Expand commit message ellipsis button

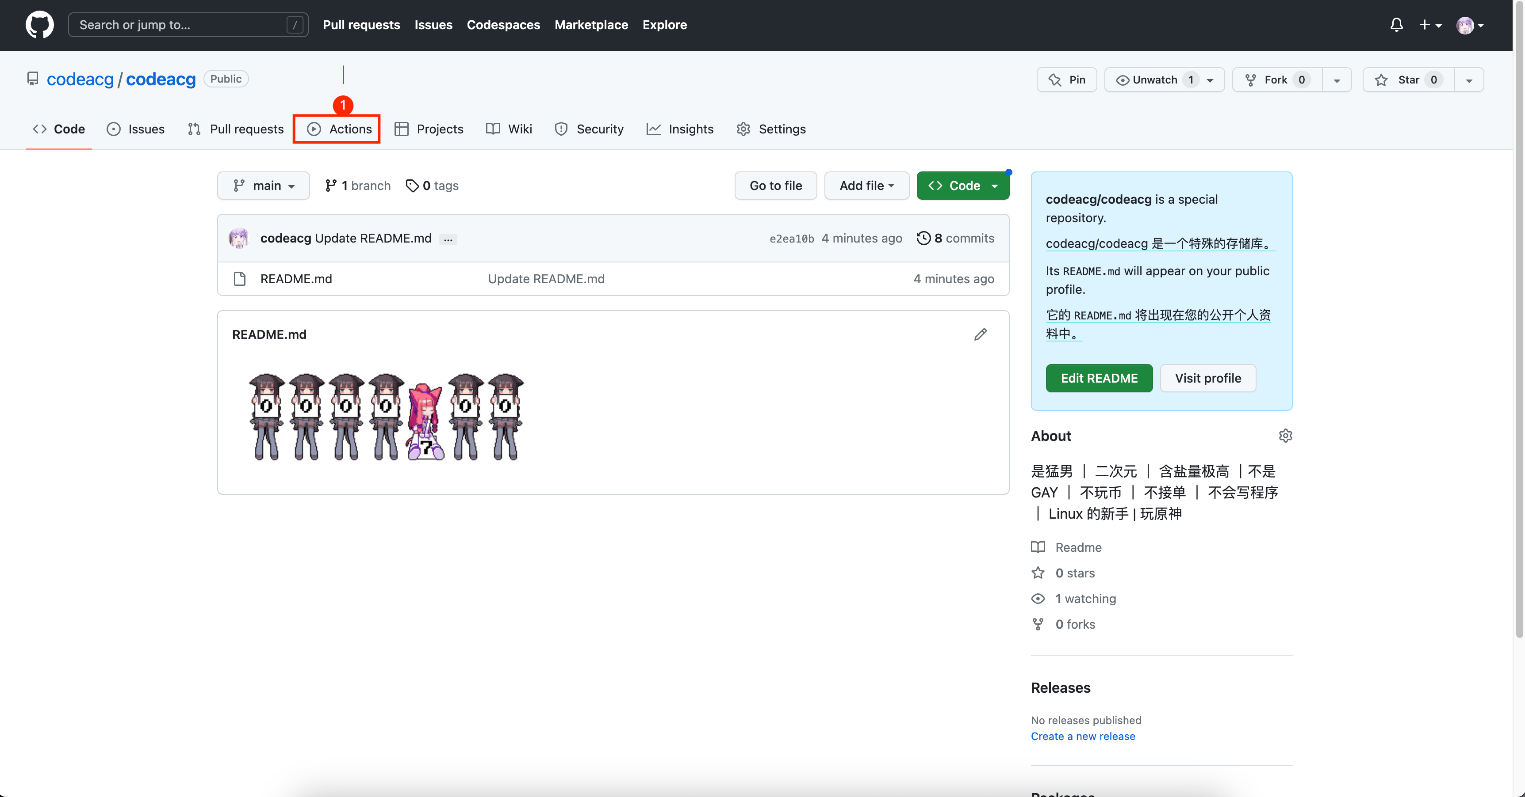tap(448, 239)
